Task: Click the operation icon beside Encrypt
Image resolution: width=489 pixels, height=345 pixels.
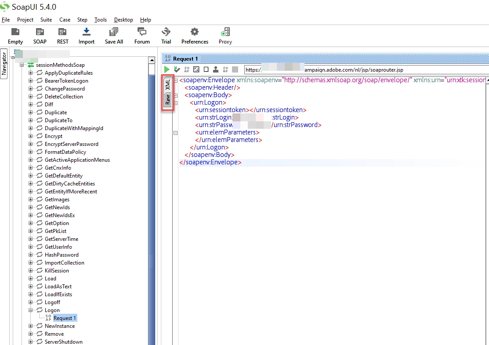Action: [40, 136]
